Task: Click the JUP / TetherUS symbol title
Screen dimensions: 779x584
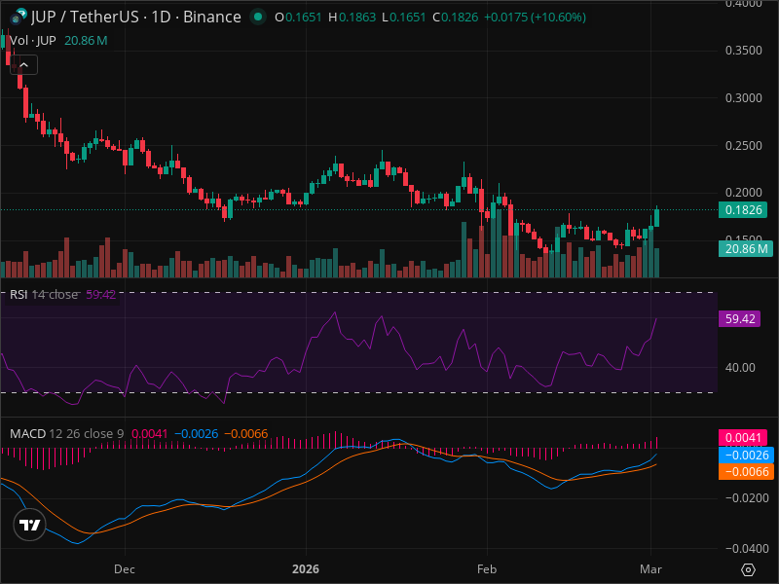Action: pos(136,17)
